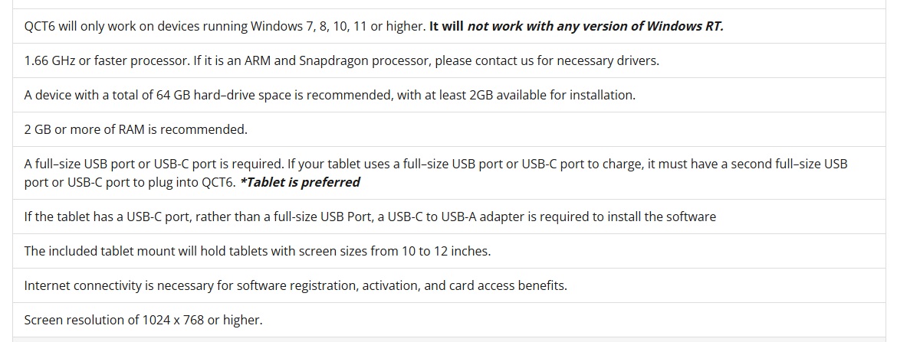Click the 2 GB RAM recommendation row

[x=136, y=130]
